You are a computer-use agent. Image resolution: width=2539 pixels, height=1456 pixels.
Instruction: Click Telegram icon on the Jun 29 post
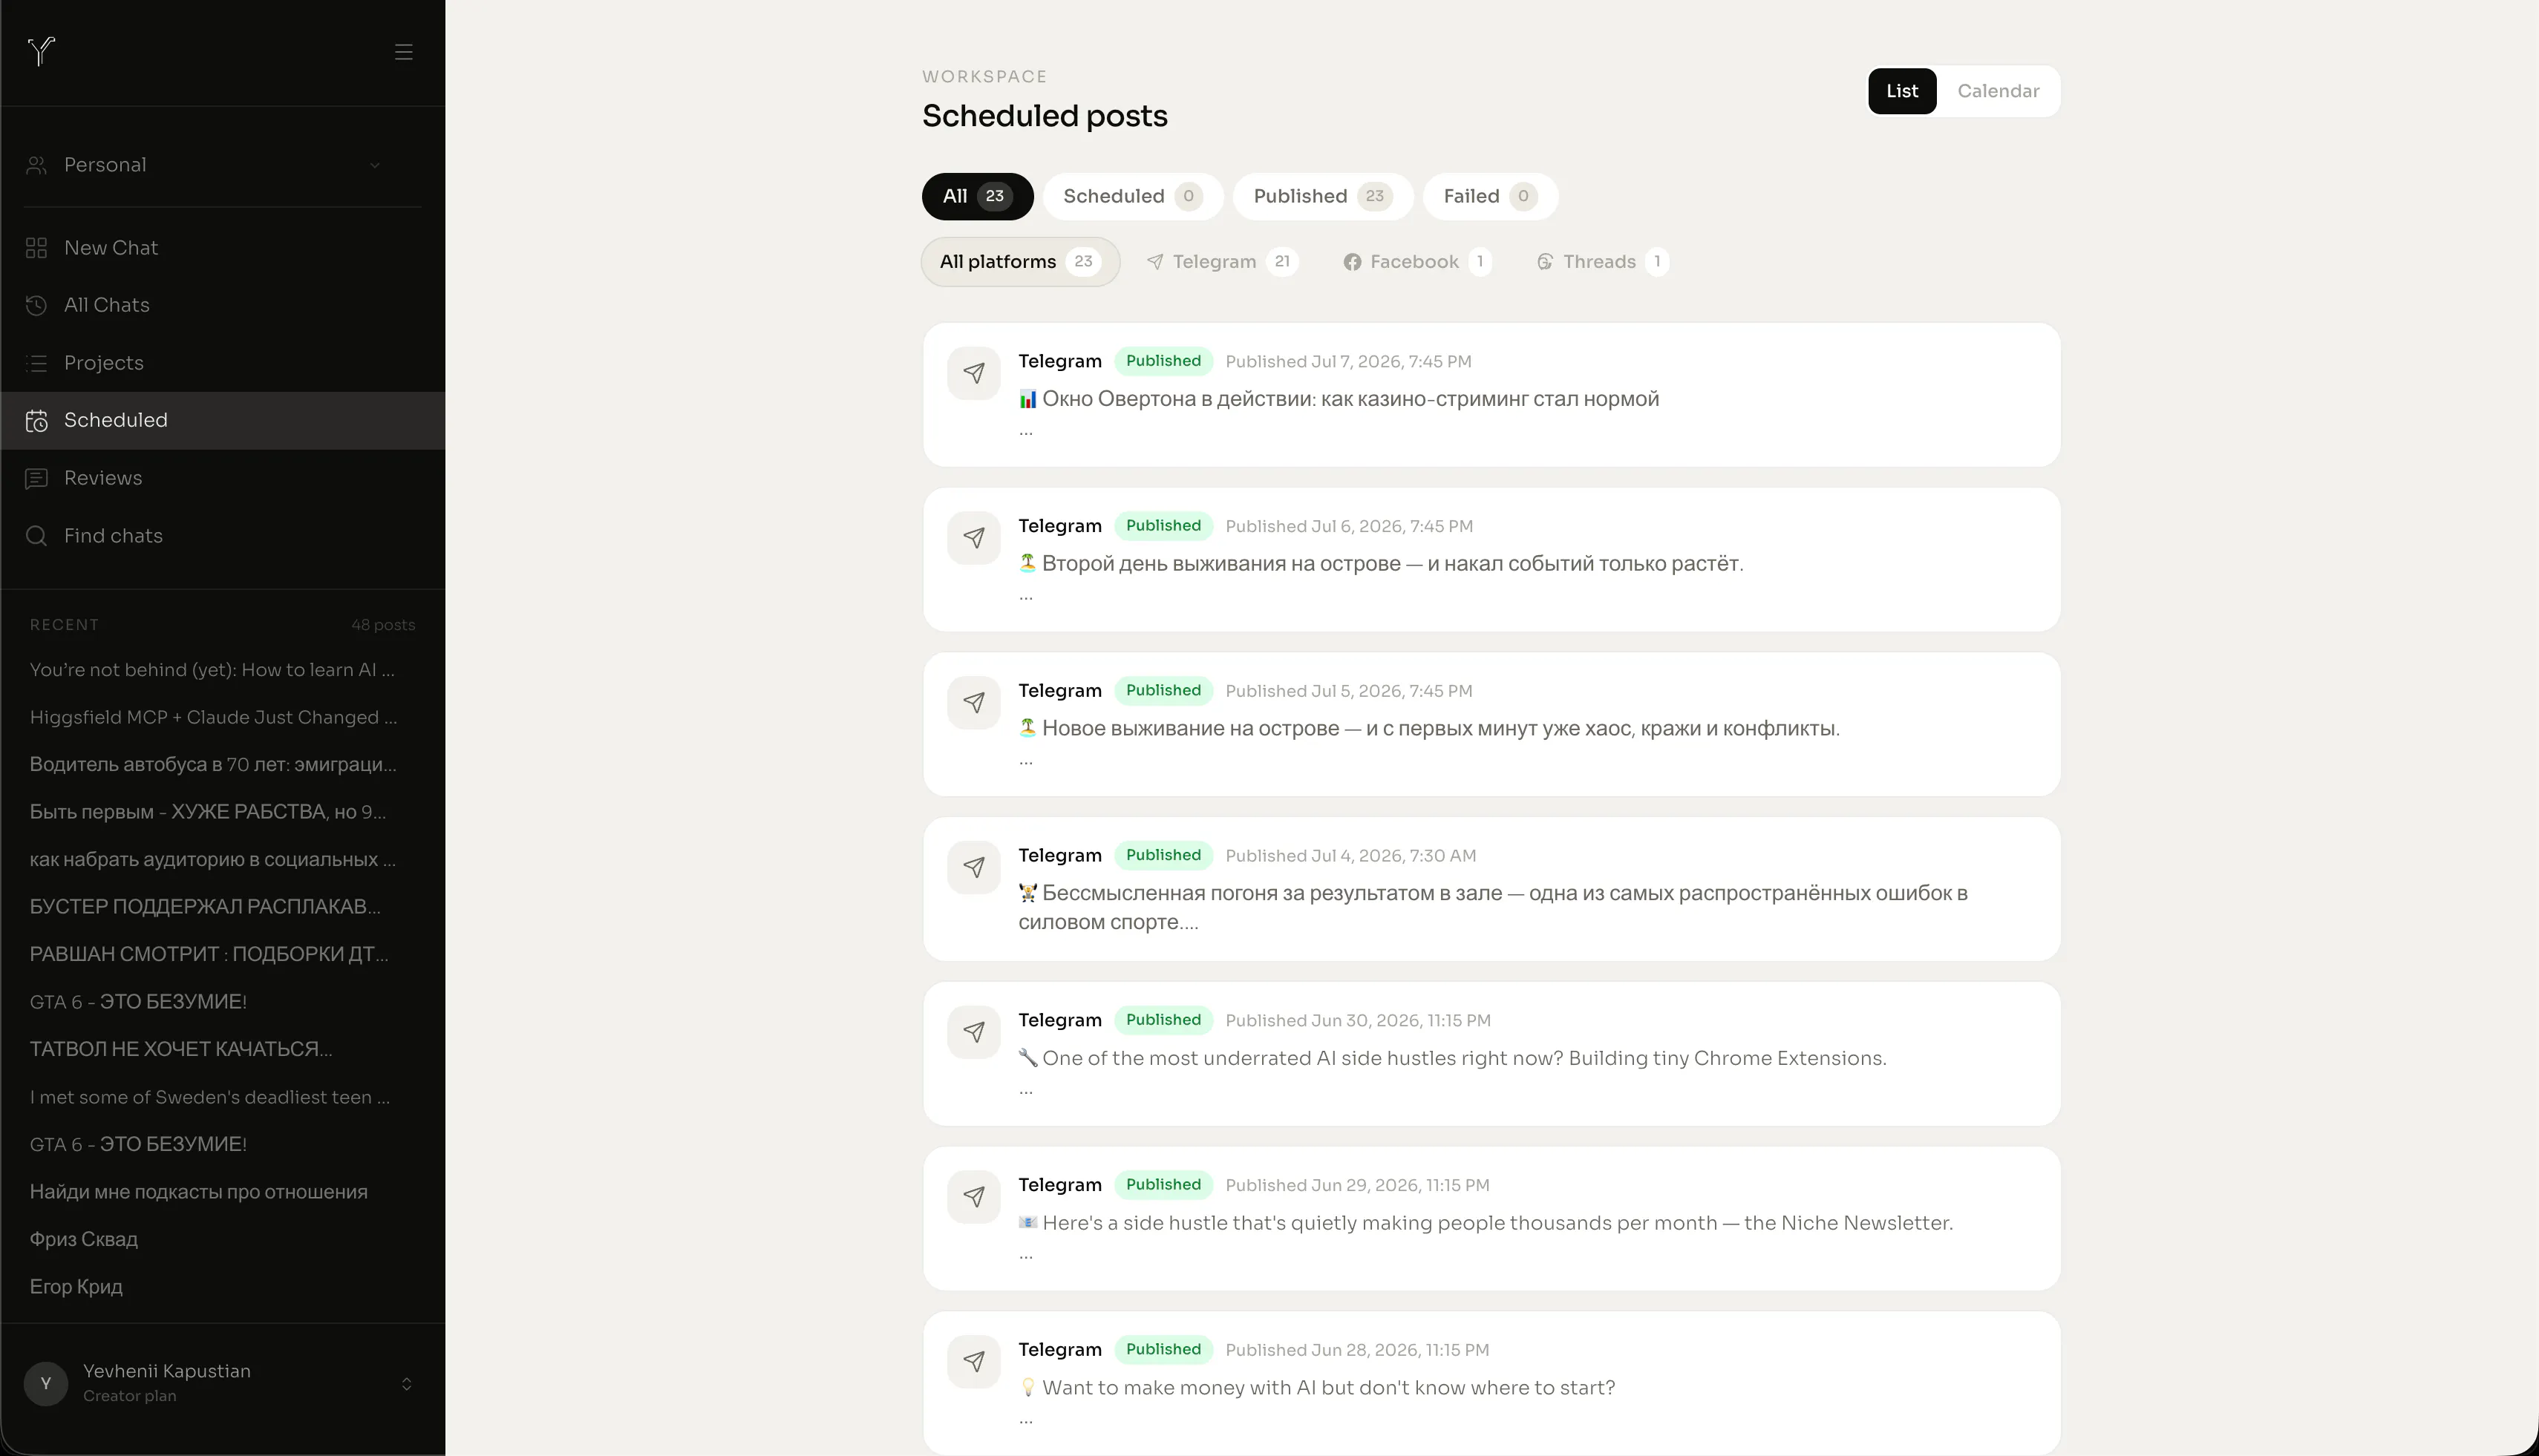tap(974, 1197)
